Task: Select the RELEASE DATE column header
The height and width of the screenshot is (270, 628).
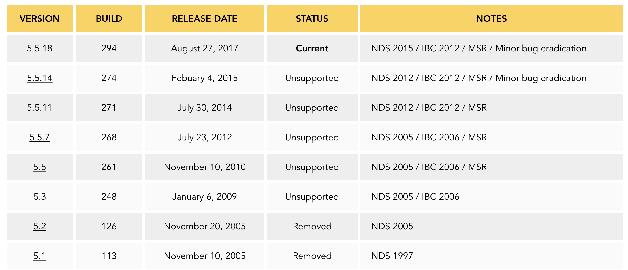Action: click(204, 19)
